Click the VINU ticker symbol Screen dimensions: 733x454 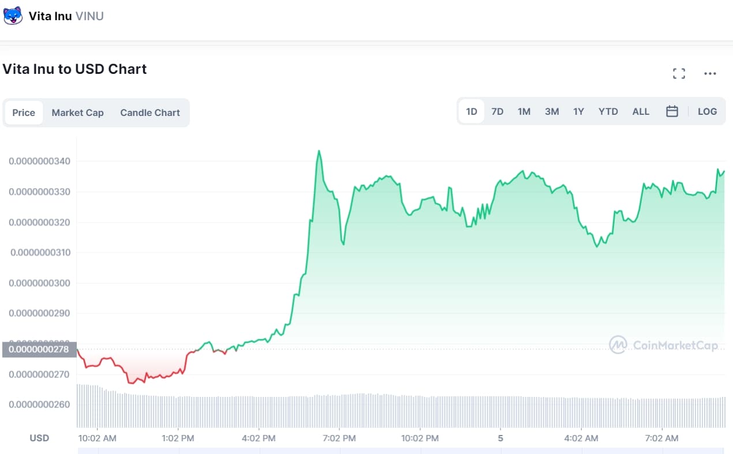(x=89, y=16)
